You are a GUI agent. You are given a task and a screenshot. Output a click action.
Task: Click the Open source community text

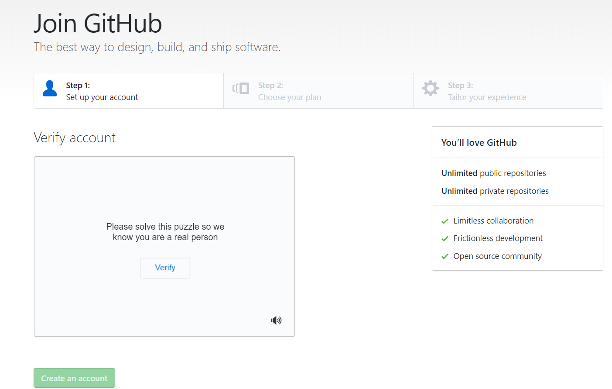[x=498, y=256]
